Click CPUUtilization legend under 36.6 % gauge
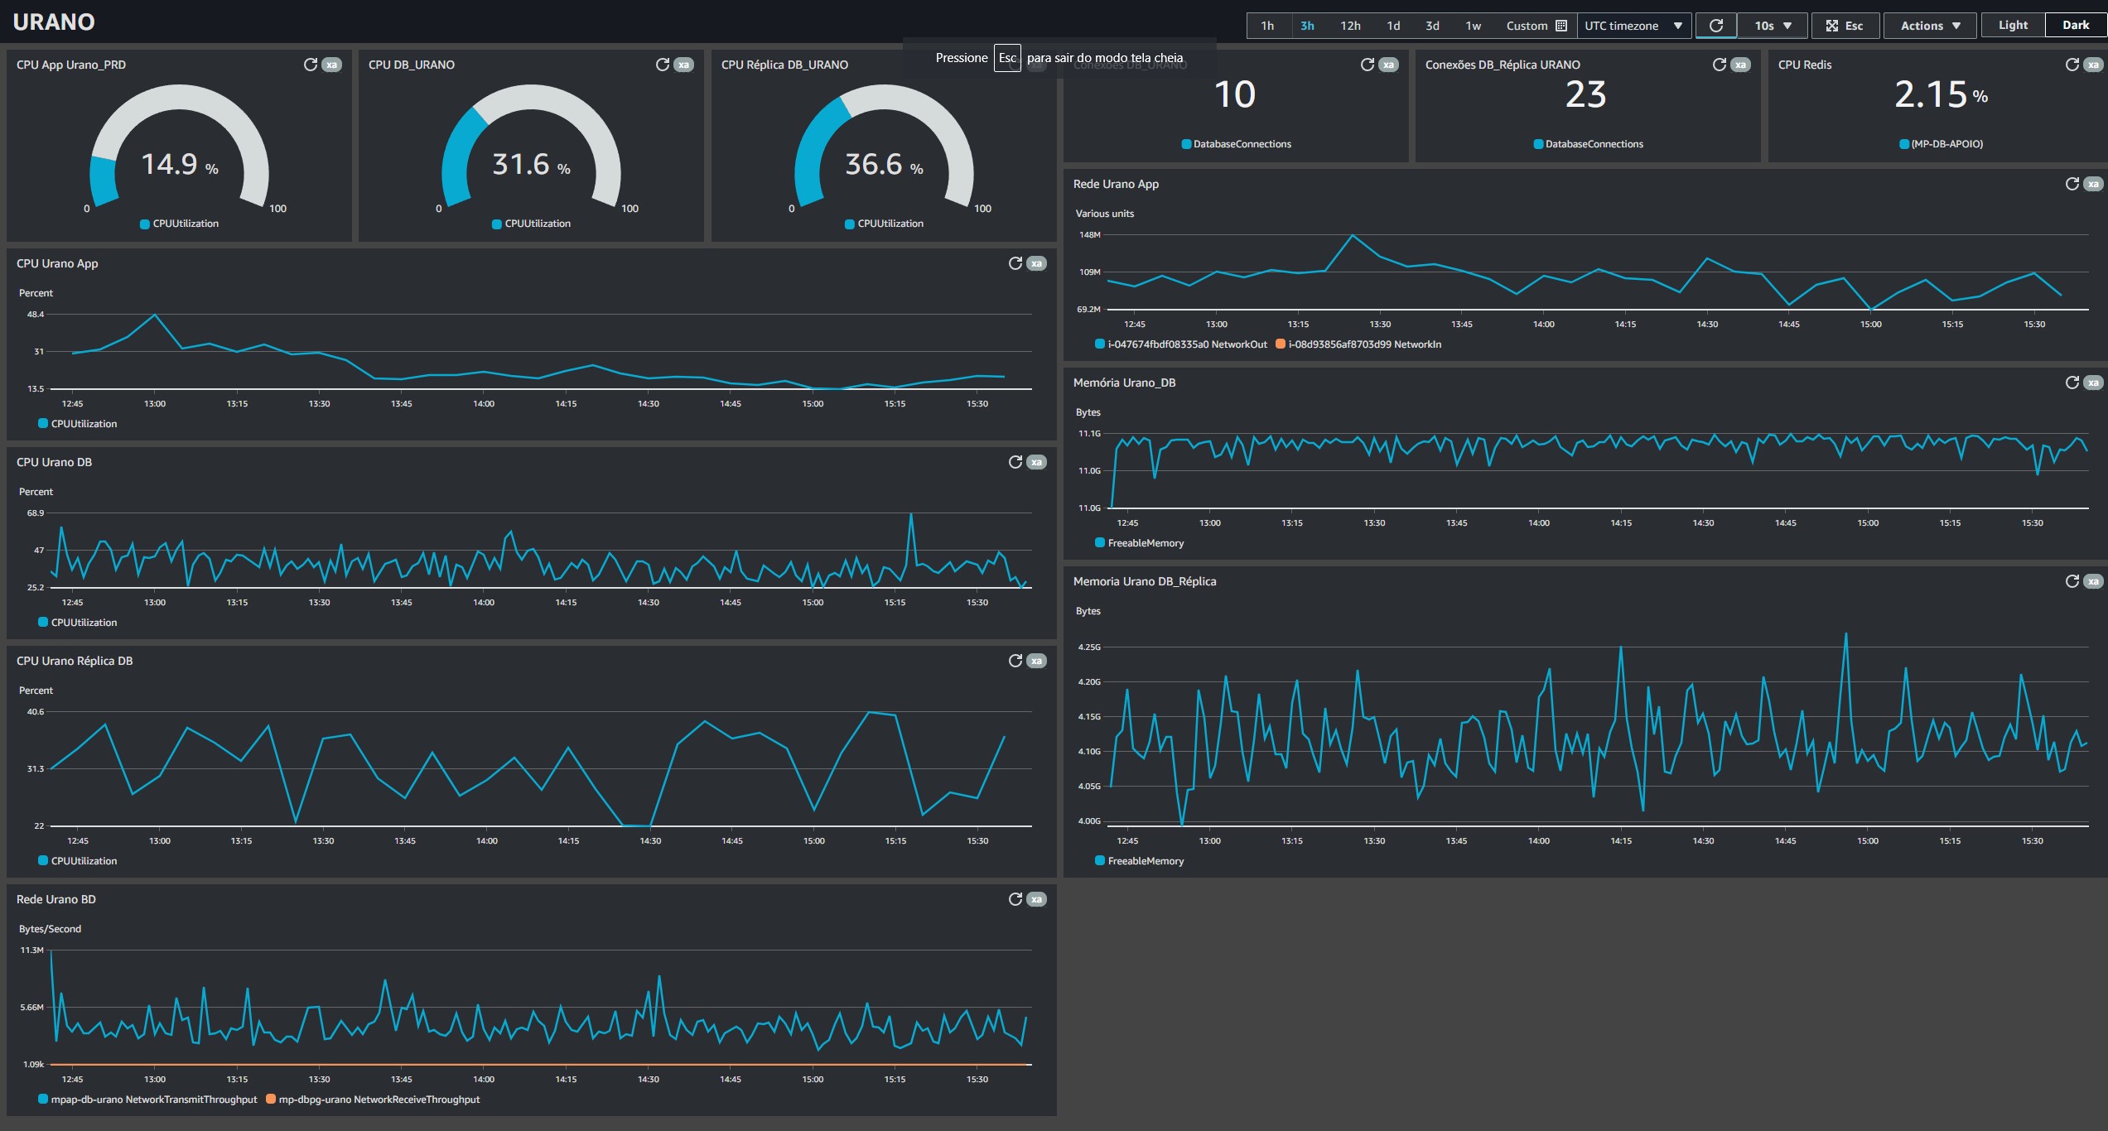Viewport: 2108px width, 1131px height. [x=885, y=224]
